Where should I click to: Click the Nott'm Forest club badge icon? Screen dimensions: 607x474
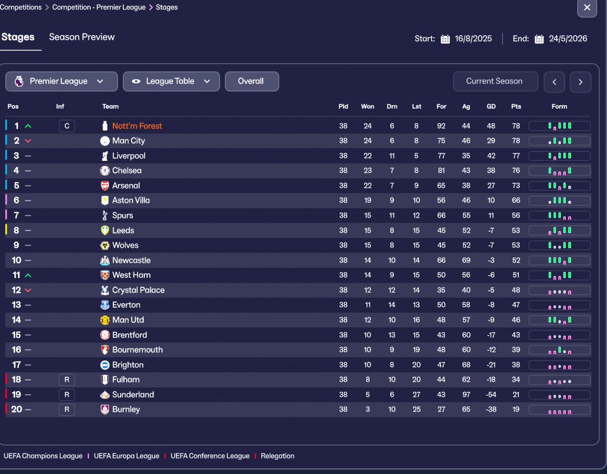click(105, 126)
